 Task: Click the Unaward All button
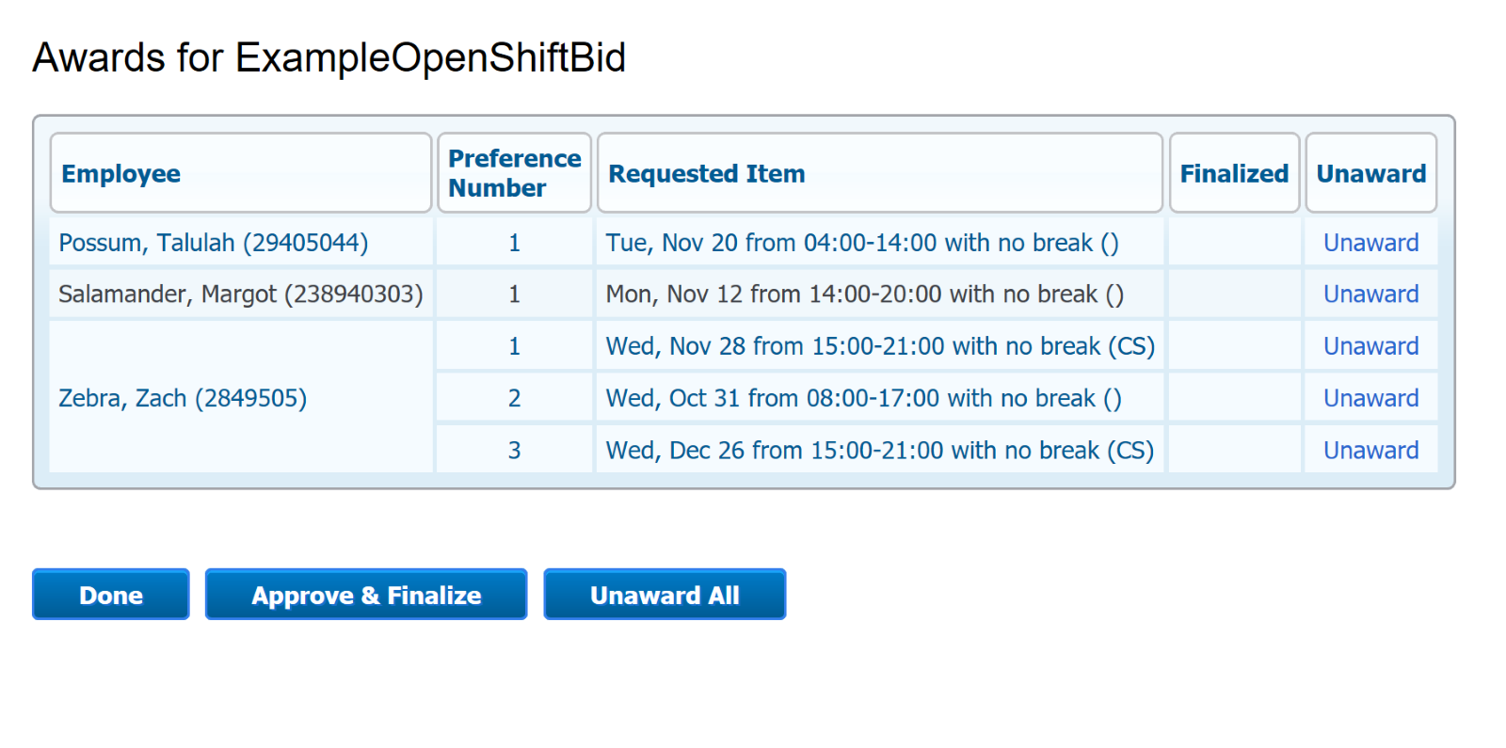click(x=665, y=595)
